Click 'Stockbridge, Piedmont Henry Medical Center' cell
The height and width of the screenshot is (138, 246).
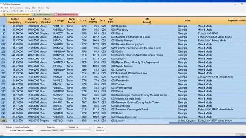(147, 95)
